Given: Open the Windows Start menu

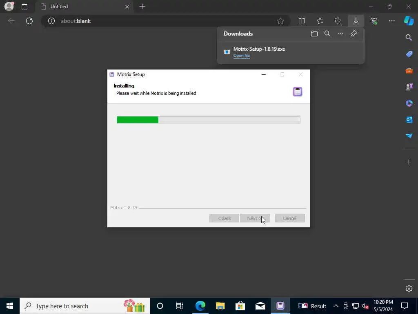Looking at the screenshot, I should (10, 306).
